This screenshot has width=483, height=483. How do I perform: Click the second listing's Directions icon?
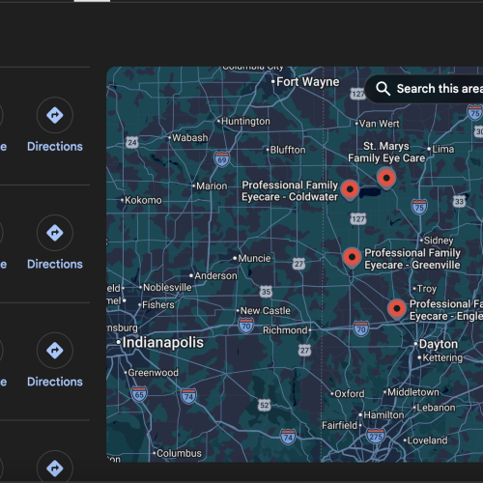click(55, 233)
